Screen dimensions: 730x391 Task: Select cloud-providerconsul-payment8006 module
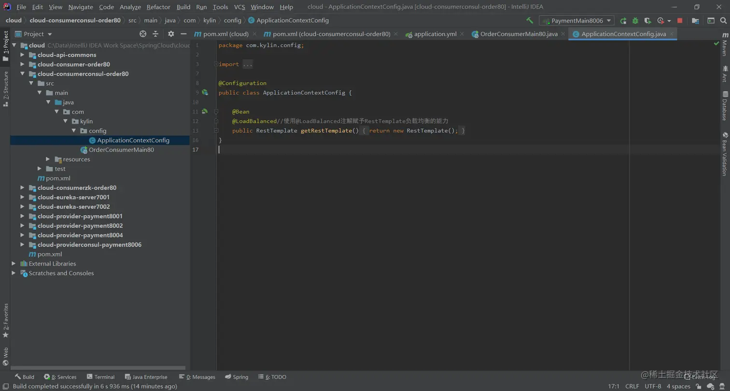tap(89, 244)
